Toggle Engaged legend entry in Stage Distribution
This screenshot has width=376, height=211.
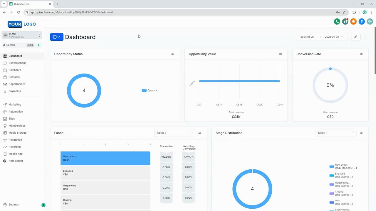pos(341,176)
